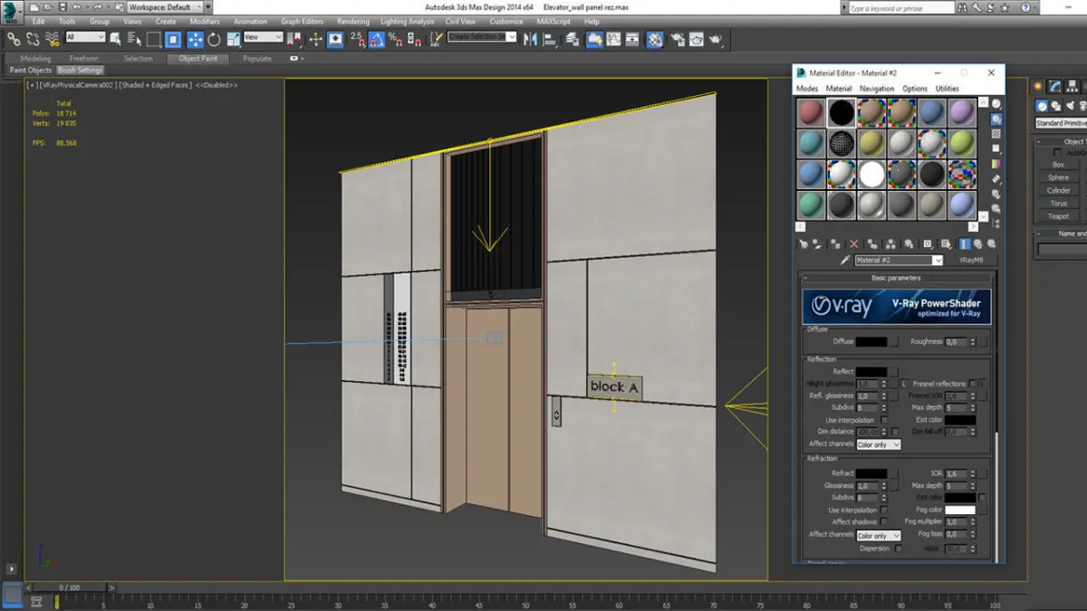Click the Mirror tool icon
The image size is (1087, 611).
coord(531,39)
